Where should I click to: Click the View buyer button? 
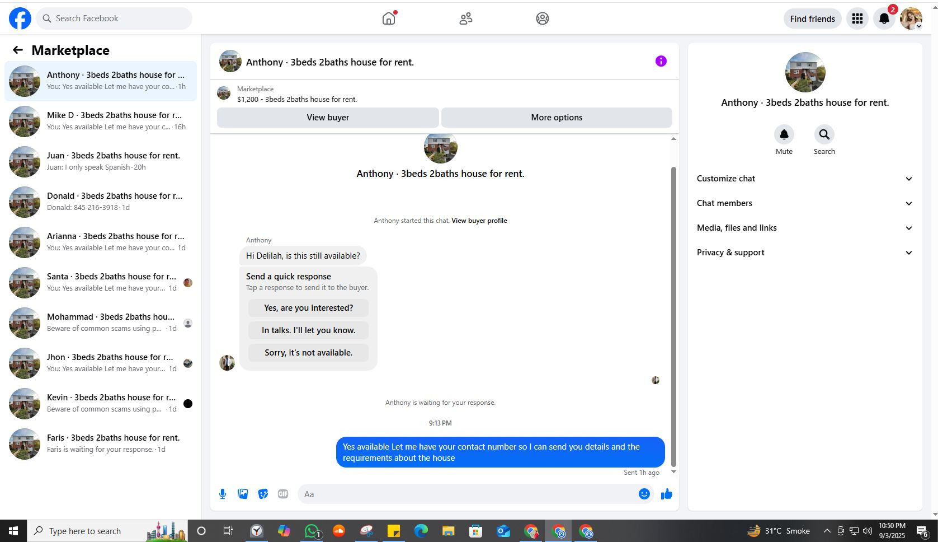point(328,118)
